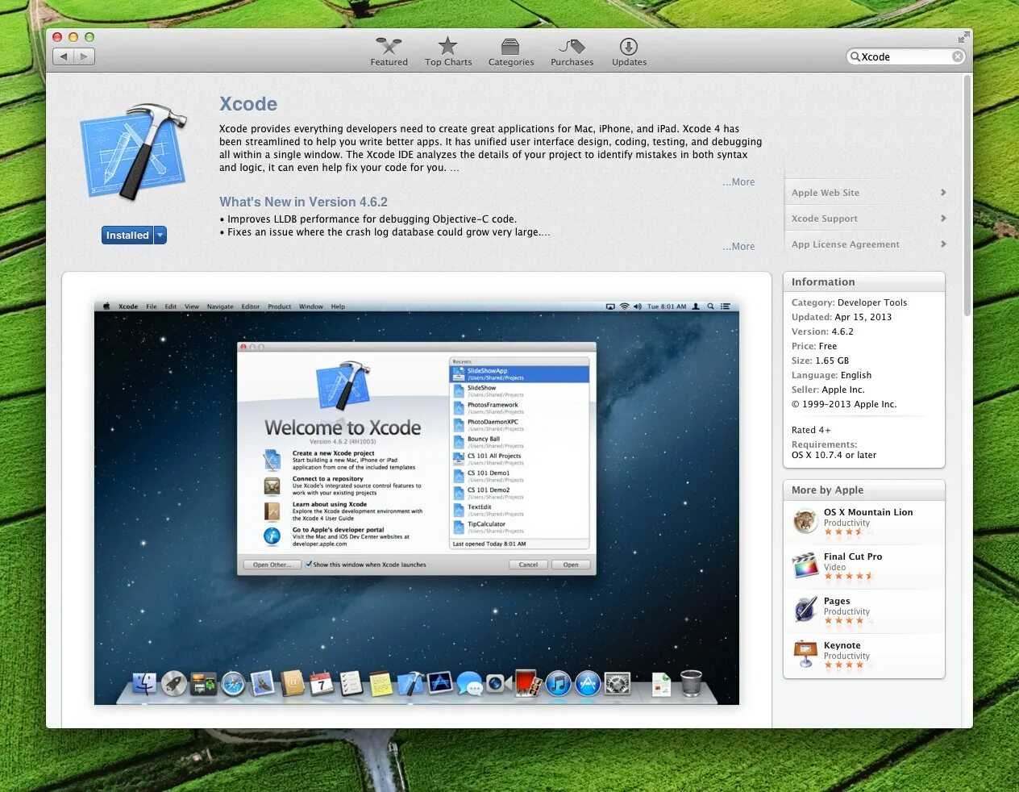Open the Featured section
This screenshot has height=792, width=1019.
pos(389,52)
